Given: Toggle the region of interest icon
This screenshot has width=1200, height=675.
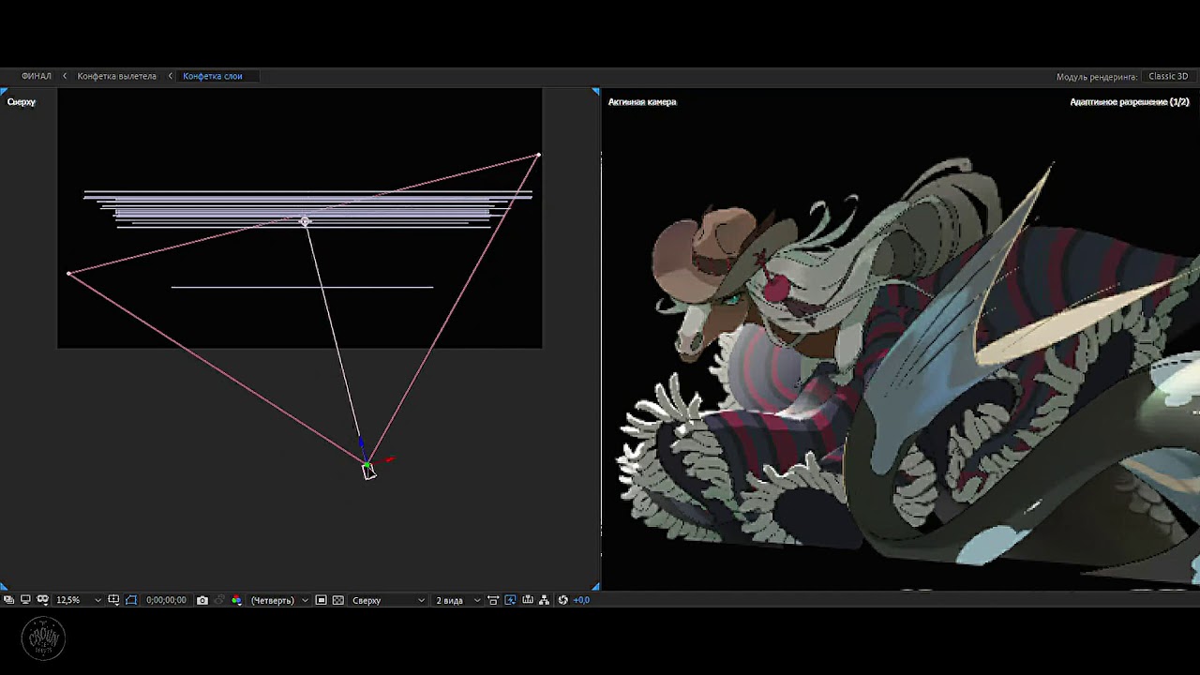Looking at the screenshot, I should (131, 600).
